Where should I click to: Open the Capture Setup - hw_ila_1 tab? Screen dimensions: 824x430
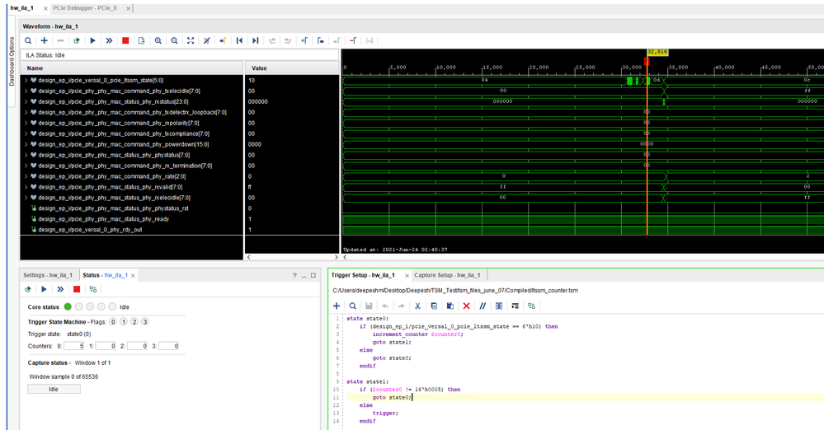(x=448, y=275)
